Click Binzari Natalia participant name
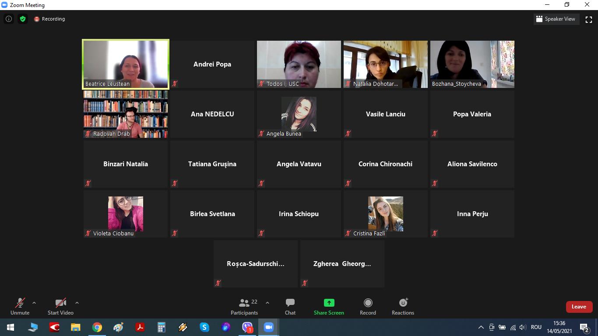 click(x=126, y=164)
